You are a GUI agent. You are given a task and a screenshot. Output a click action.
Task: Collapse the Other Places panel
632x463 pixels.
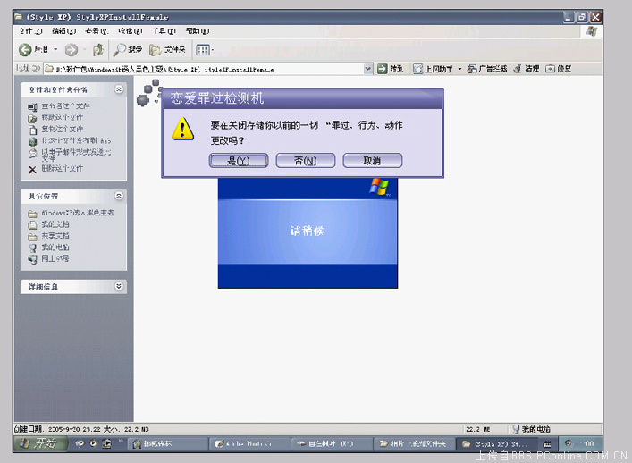click(x=119, y=196)
